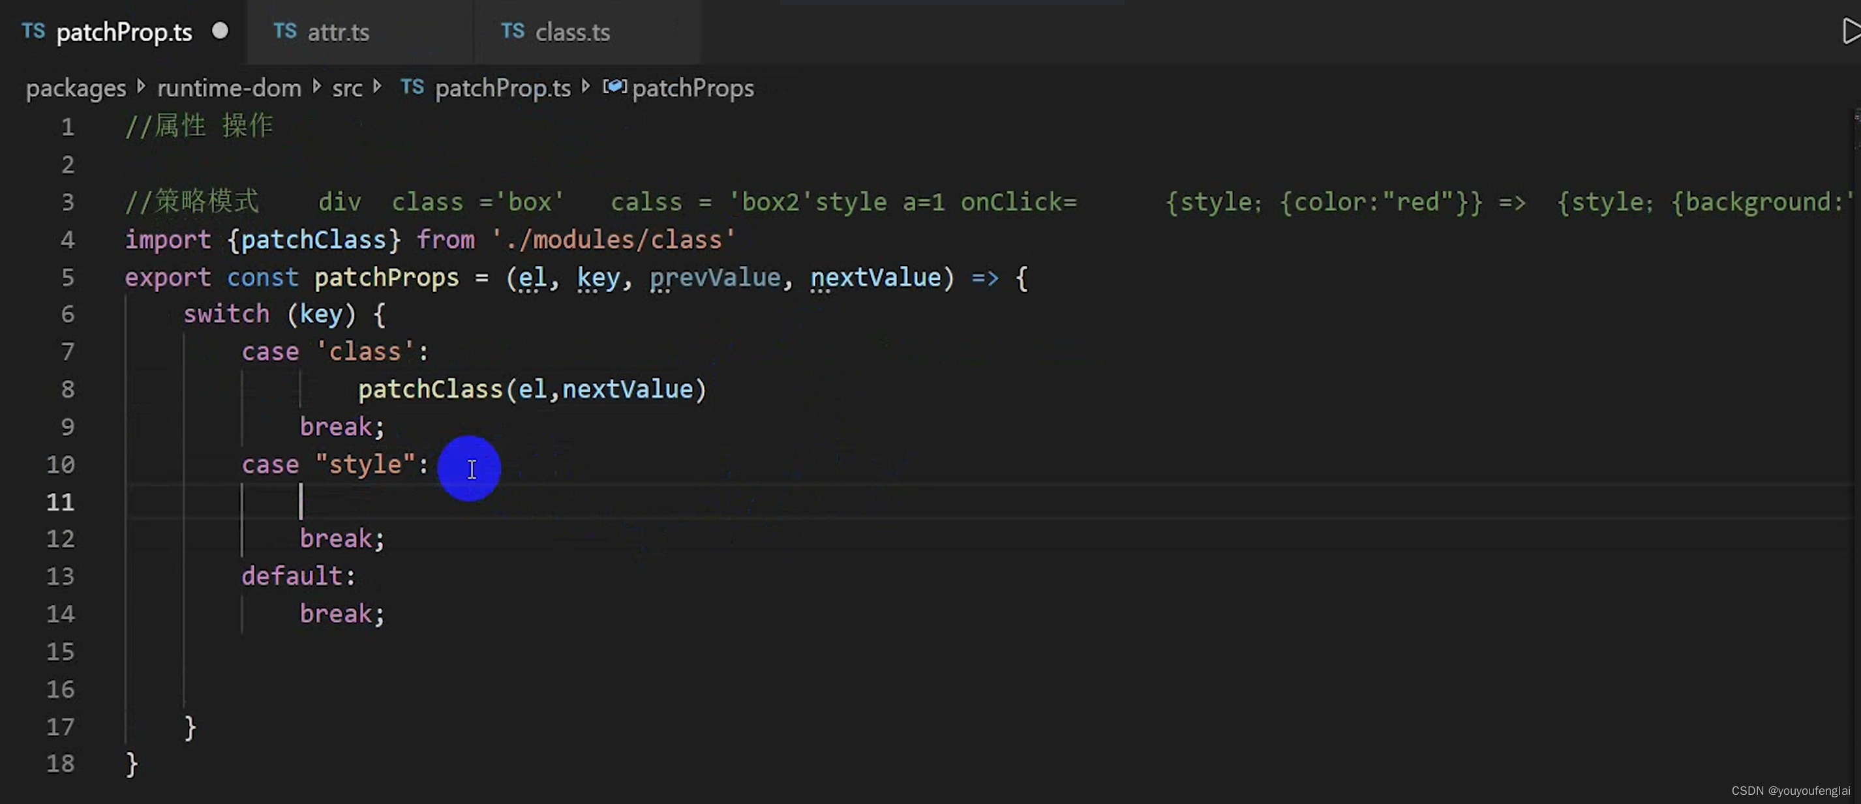Click line number 5 in the gutter
The width and height of the screenshot is (1861, 804).
(67, 277)
